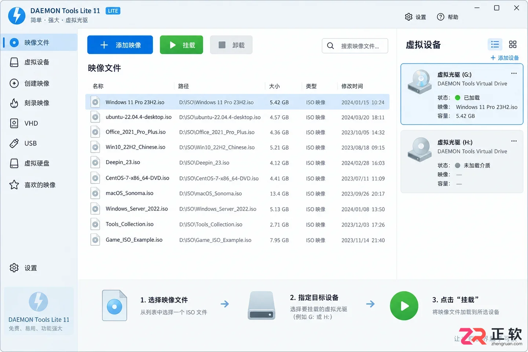Sort the list by 名称 column header
Viewport: 528px width, 352px height.
coord(98,86)
